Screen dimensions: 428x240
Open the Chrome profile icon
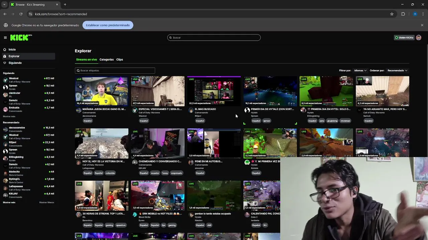(x=415, y=14)
